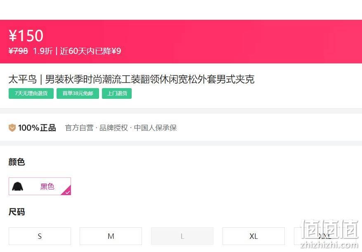Viewport: 362px width, 252px height.
Task: Click the 7天无理由退货 tag
Action: point(31,93)
